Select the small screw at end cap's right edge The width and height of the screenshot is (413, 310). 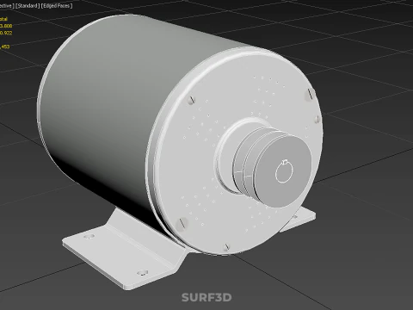317,119
